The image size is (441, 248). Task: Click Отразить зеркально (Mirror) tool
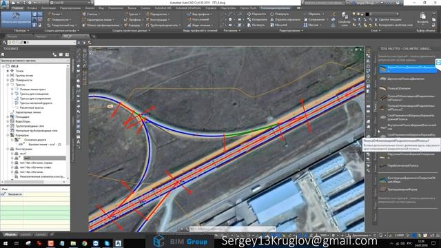click(285, 19)
